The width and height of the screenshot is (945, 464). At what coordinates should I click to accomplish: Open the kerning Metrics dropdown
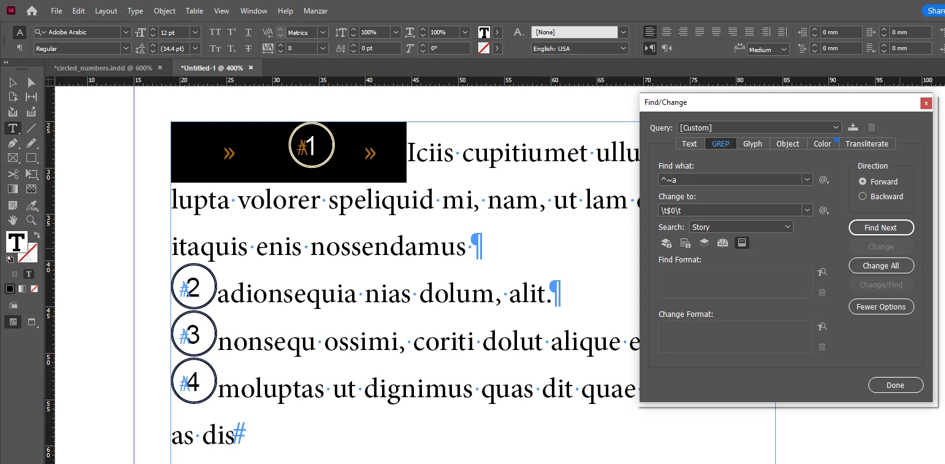(x=323, y=32)
